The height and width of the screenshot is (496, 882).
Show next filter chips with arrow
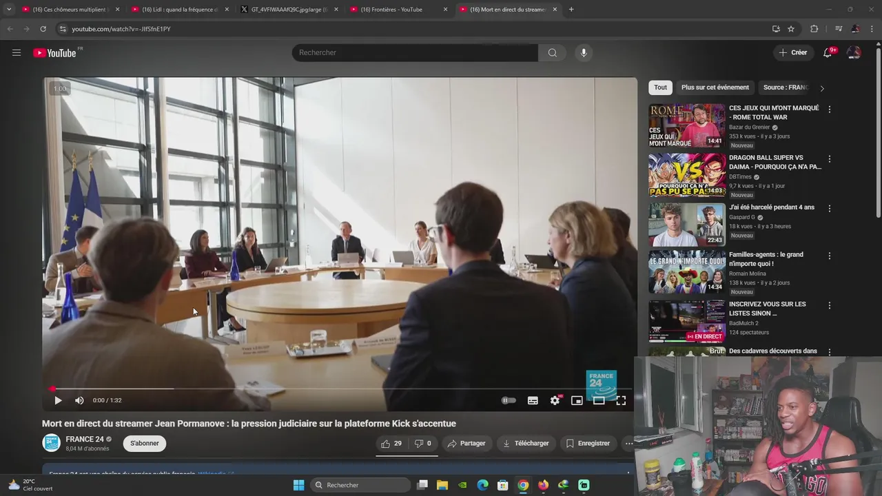[x=821, y=88]
